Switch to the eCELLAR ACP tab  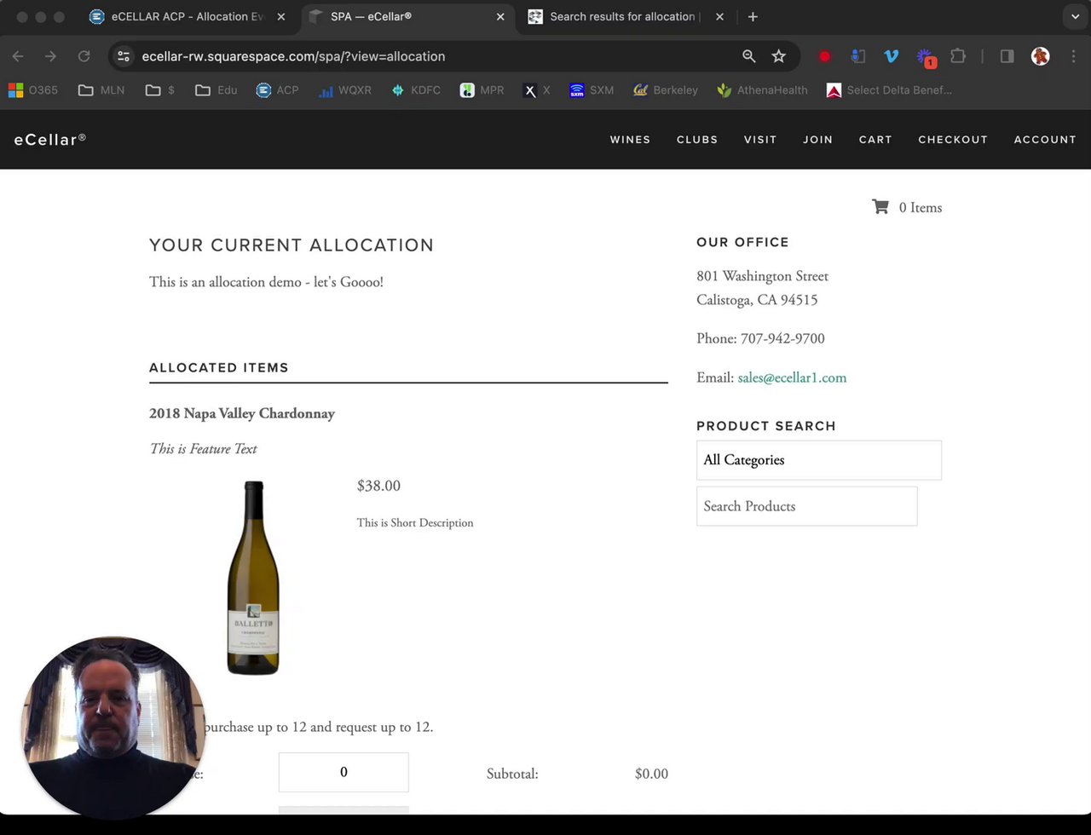coord(186,16)
